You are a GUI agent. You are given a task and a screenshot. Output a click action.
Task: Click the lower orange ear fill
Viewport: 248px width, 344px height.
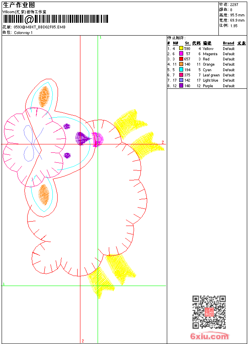tap(44, 194)
